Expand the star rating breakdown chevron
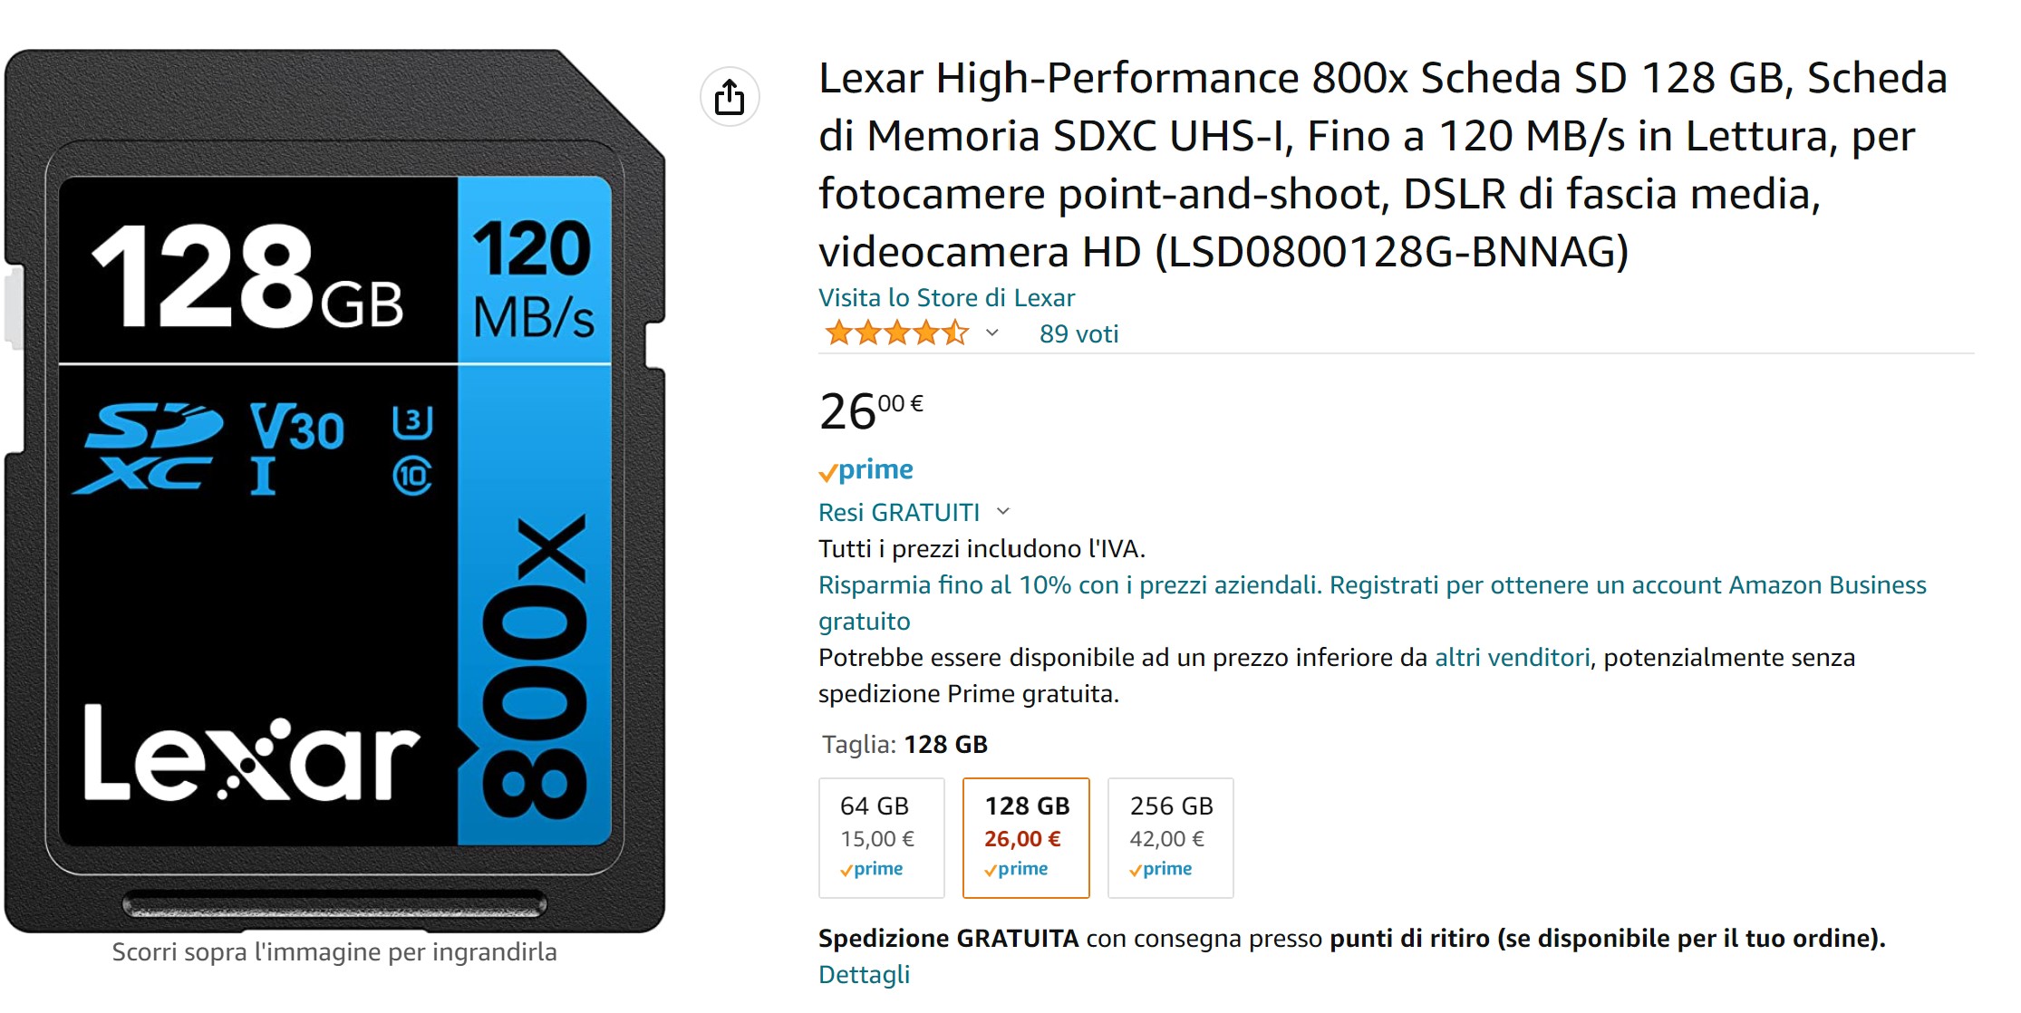2021x1013 pixels. (x=992, y=333)
